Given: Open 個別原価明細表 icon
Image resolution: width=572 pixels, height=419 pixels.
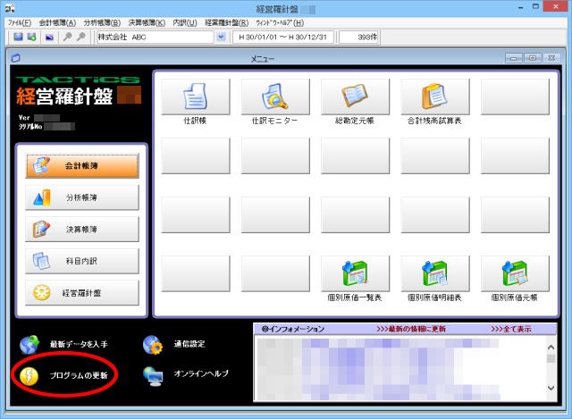Looking at the screenshot, I should tap(435, 273).
